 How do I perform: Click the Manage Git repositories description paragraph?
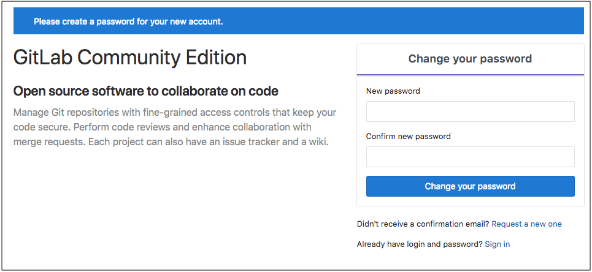(175, 127)
